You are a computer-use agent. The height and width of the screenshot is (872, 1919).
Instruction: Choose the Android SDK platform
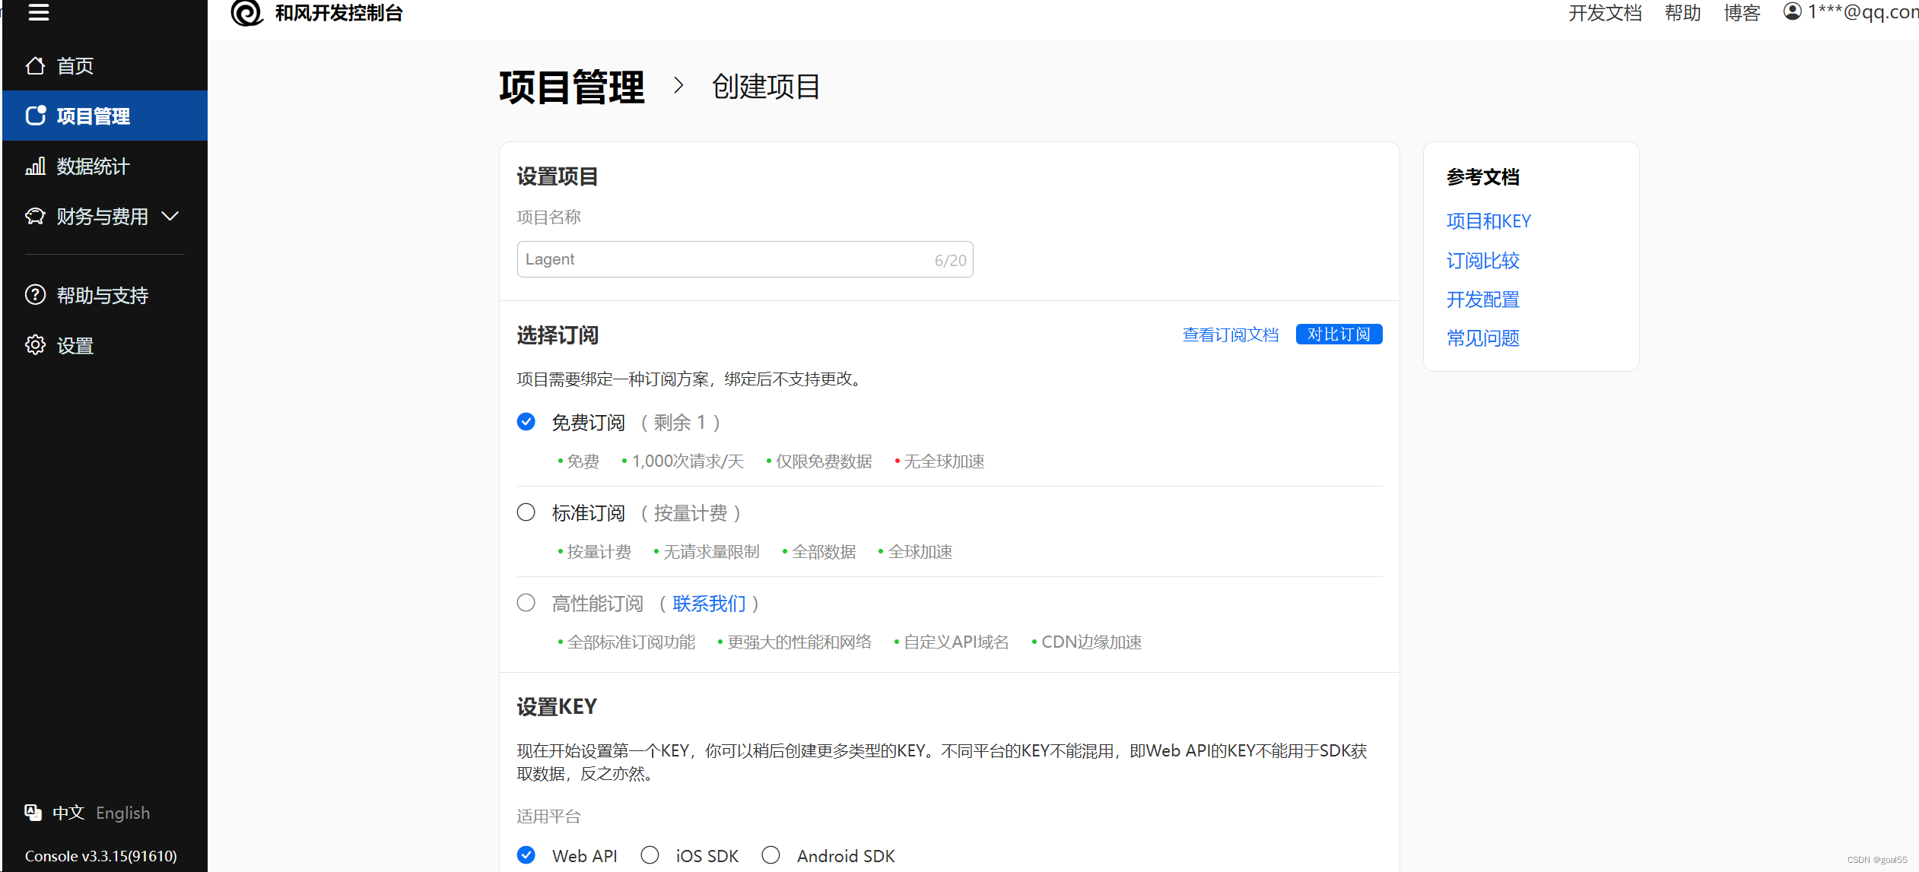(770, 855)
